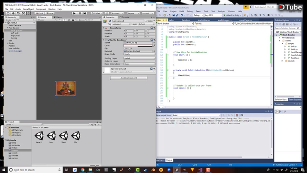
Task: Toggle the Static checkbox in Inspector
Action: (x=146, y=21)
